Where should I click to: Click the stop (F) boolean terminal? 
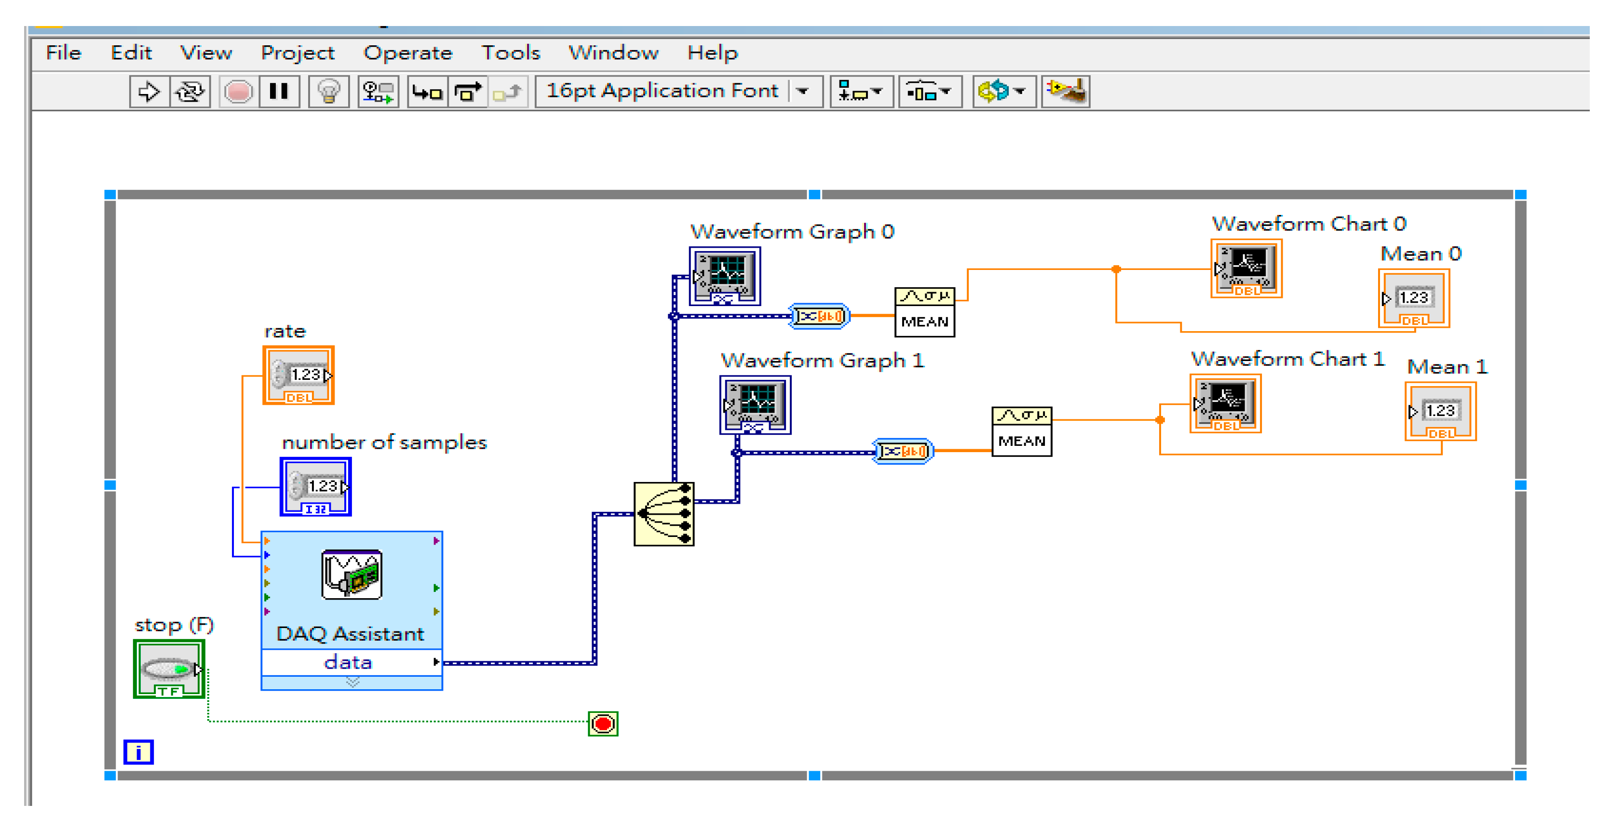coord(169,669)
